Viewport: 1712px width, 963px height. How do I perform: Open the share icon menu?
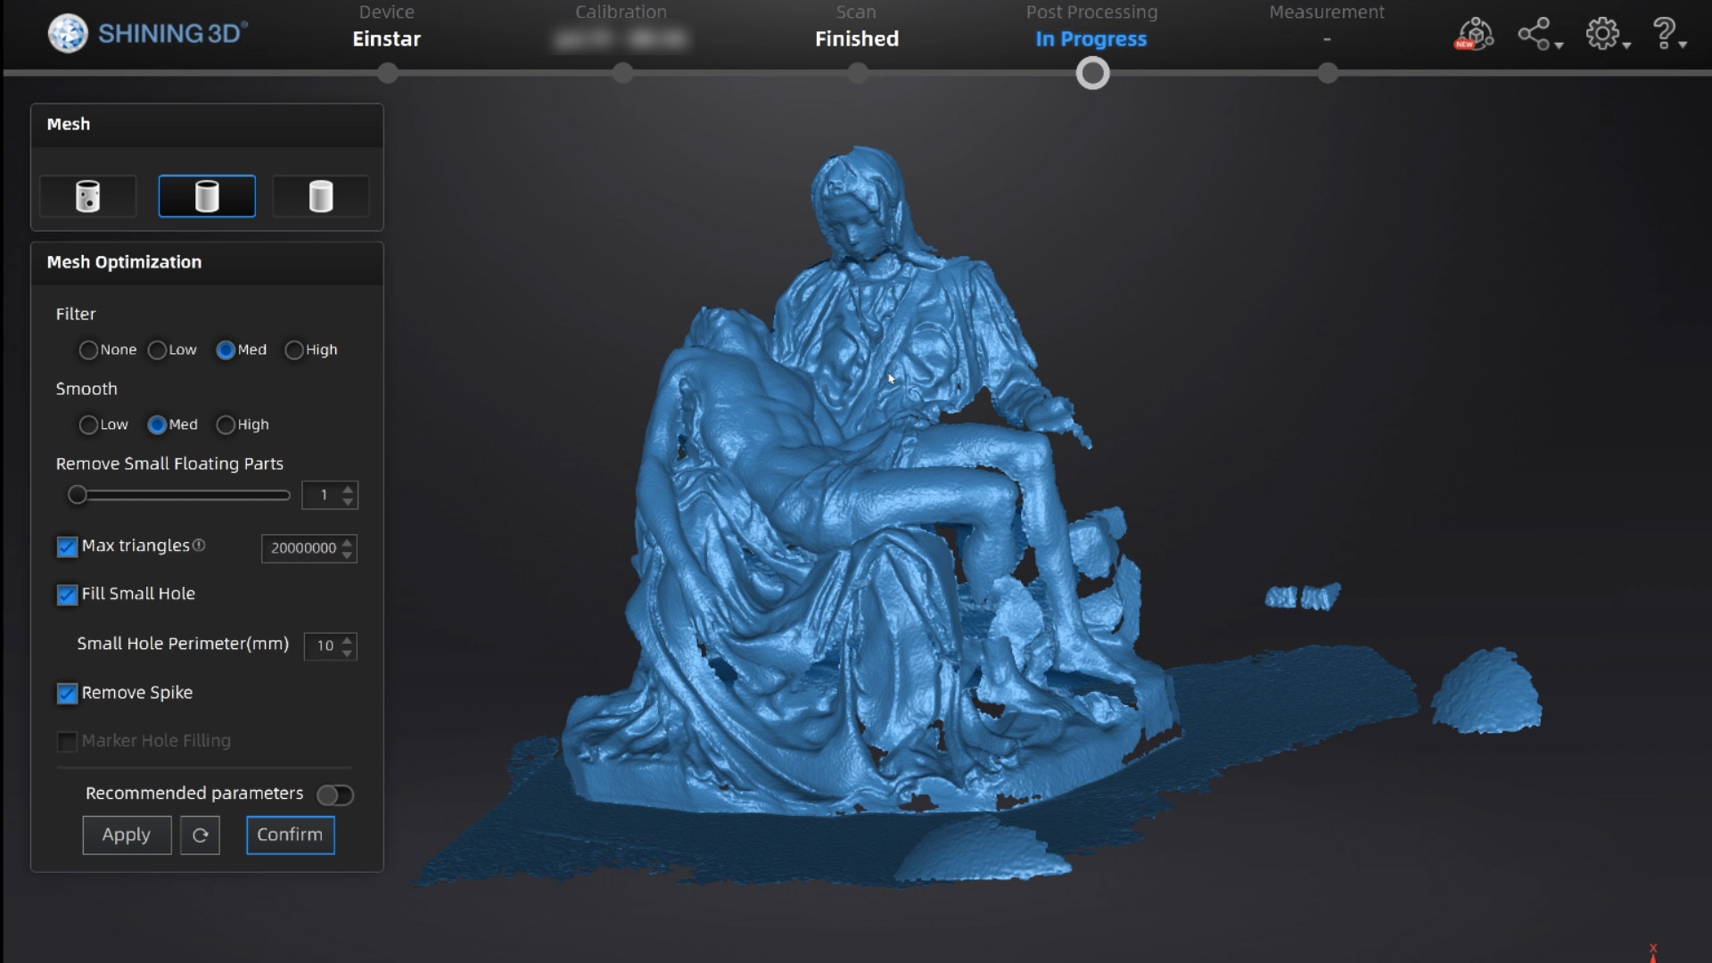[x=1535, y=34]
